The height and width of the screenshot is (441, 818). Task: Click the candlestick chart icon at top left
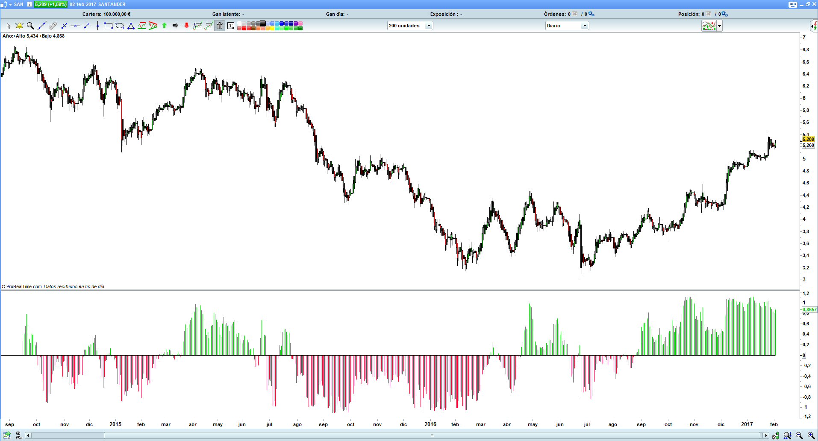[4, 4]
